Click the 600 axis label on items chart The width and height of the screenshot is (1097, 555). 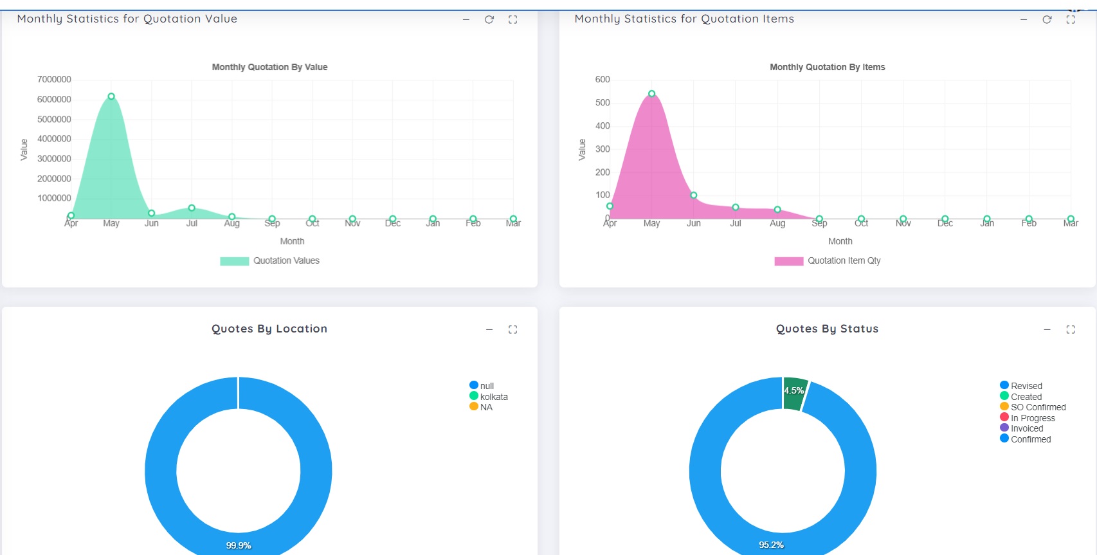pos(603,80)
